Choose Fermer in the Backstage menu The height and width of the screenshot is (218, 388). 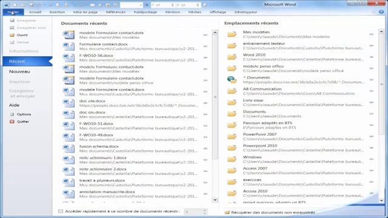pos(19,42)
